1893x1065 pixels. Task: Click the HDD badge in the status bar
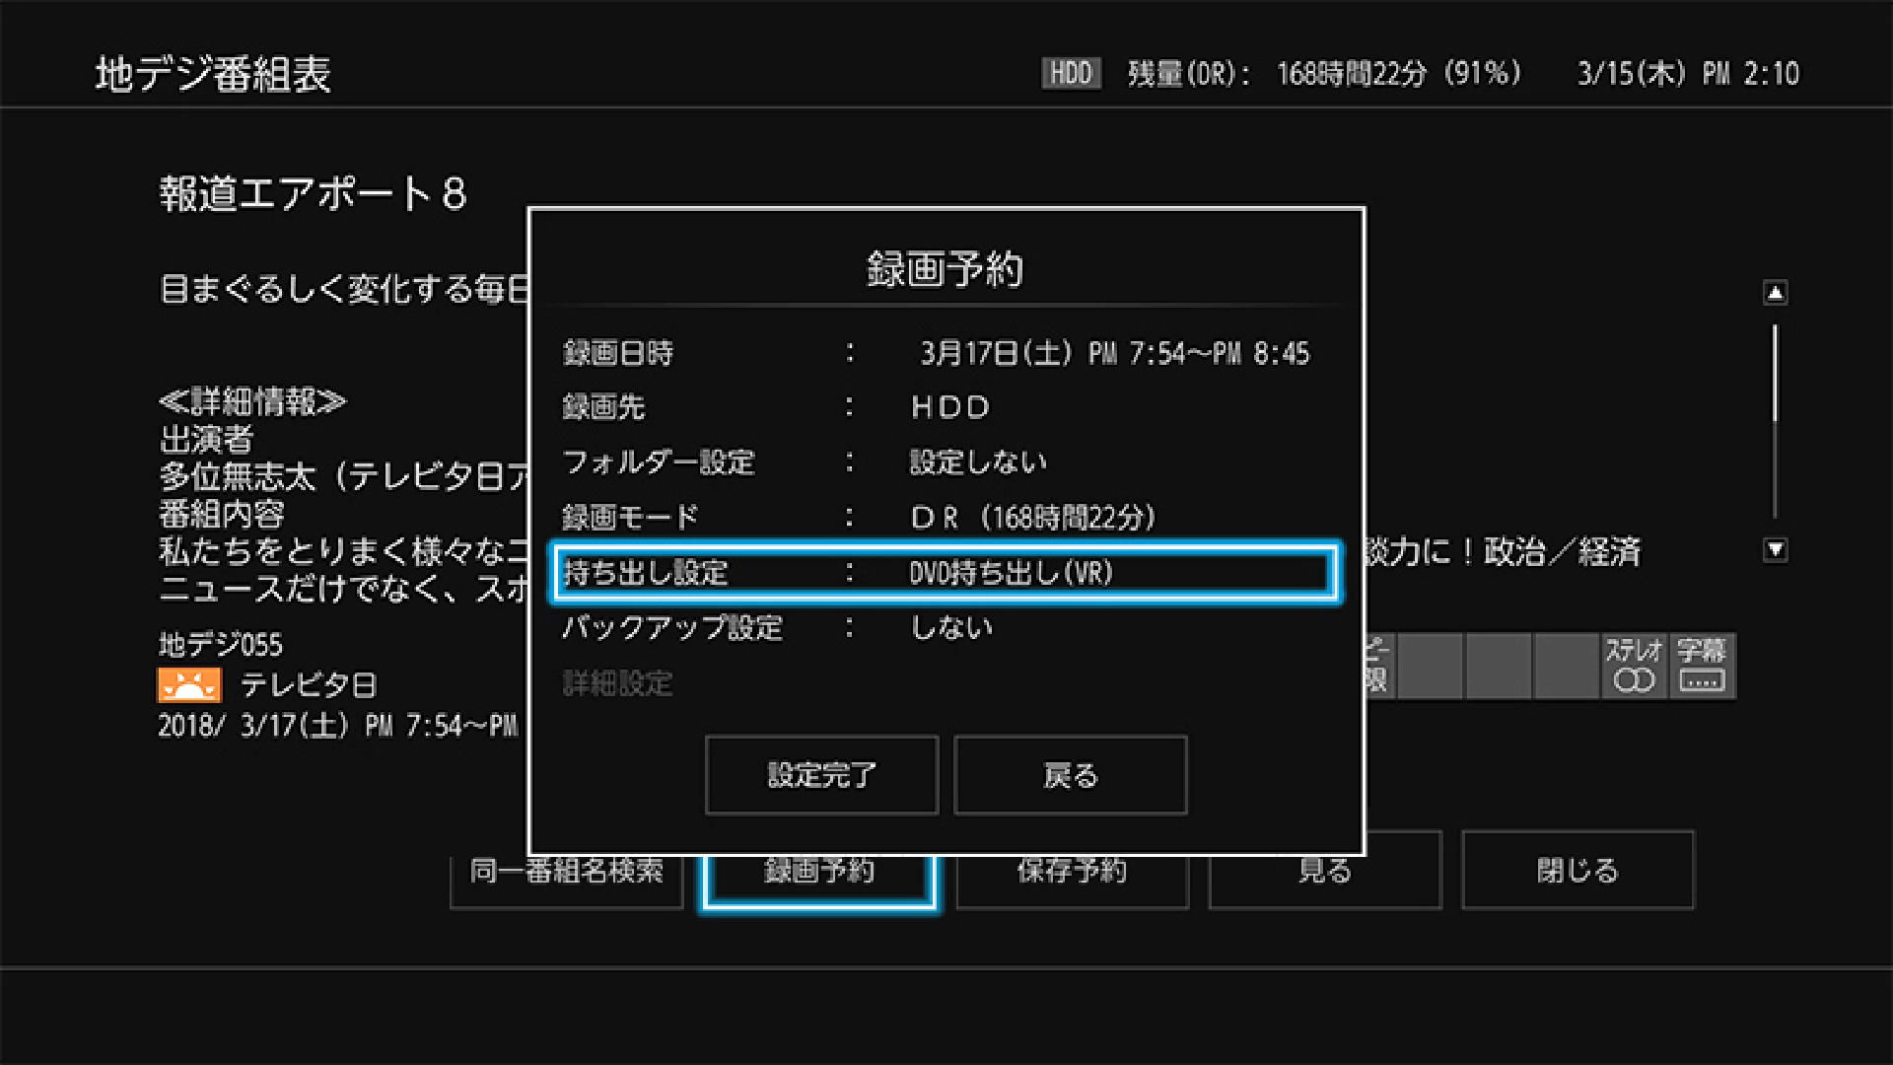pyautogui.click(x=1071, y=72)
